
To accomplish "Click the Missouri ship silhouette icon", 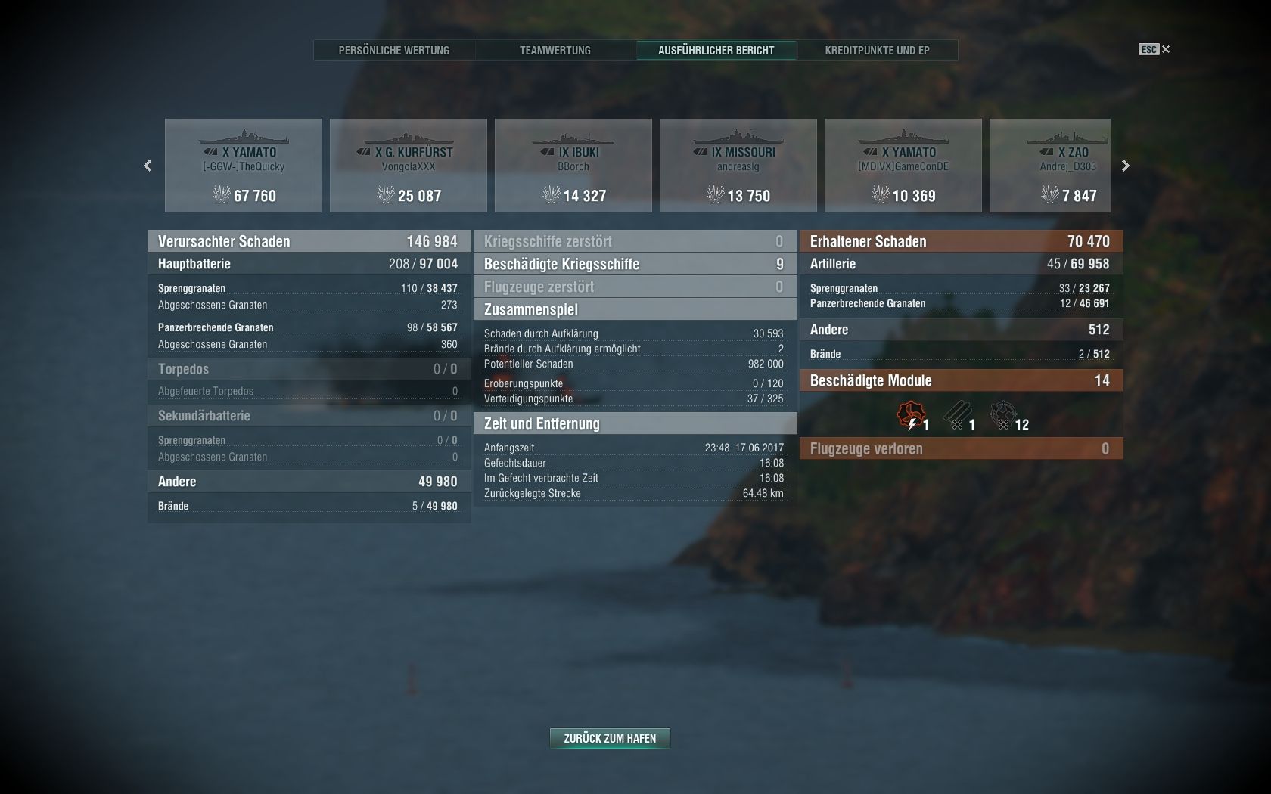I will click(x=738, y=138).
